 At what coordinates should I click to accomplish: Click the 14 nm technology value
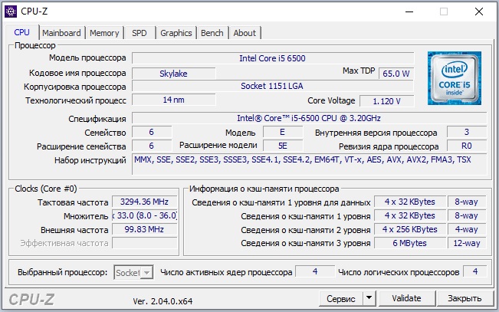[173, 100]
